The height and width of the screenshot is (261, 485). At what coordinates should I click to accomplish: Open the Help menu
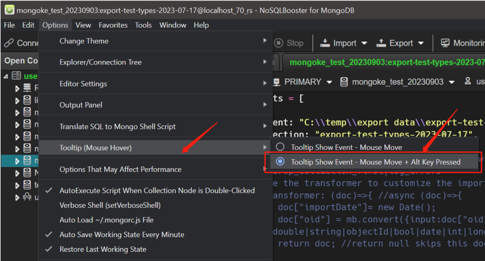coord(201,25)
